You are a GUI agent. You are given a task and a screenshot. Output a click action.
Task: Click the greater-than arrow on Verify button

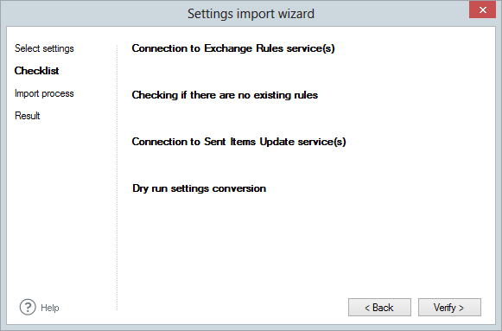pos(461,308)
